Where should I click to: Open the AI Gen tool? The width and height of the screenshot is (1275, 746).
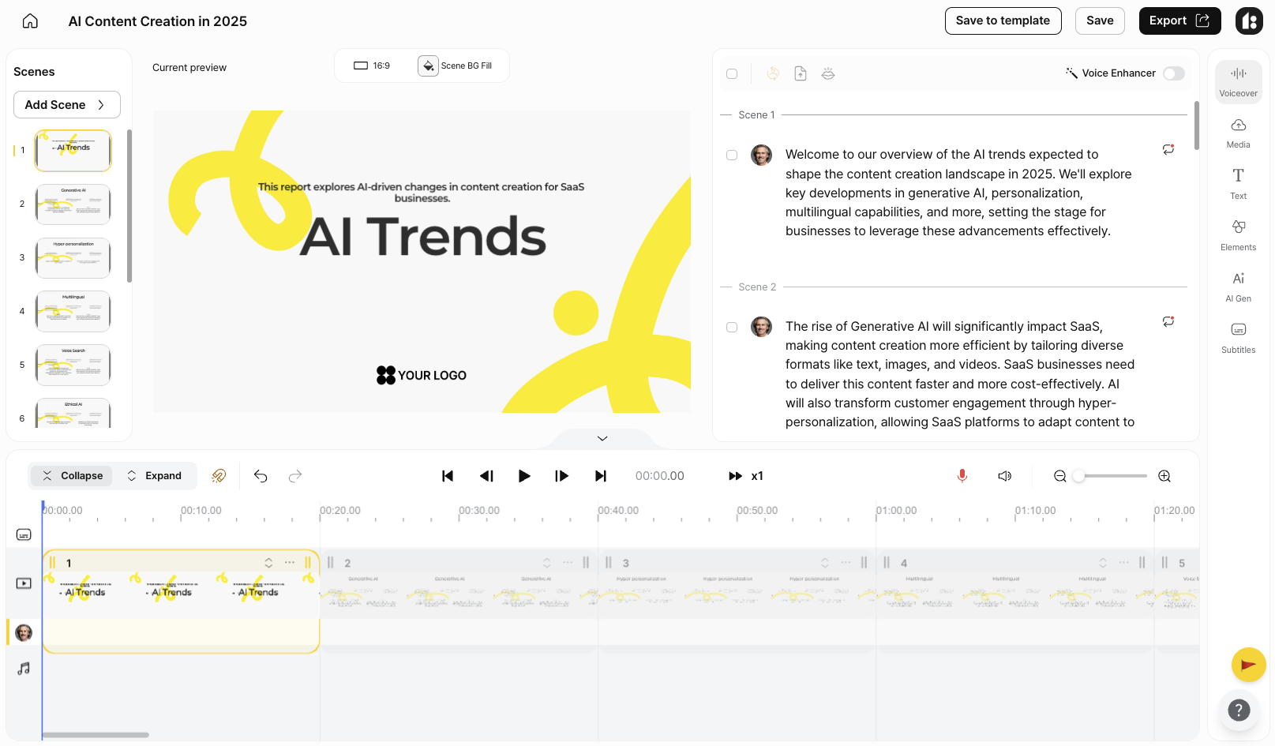[1238, 287]
